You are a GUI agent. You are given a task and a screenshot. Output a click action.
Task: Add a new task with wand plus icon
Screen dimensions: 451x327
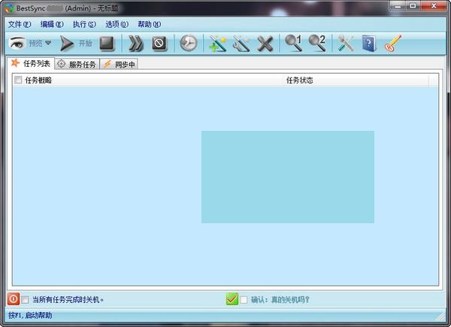[x=218, y=44]
